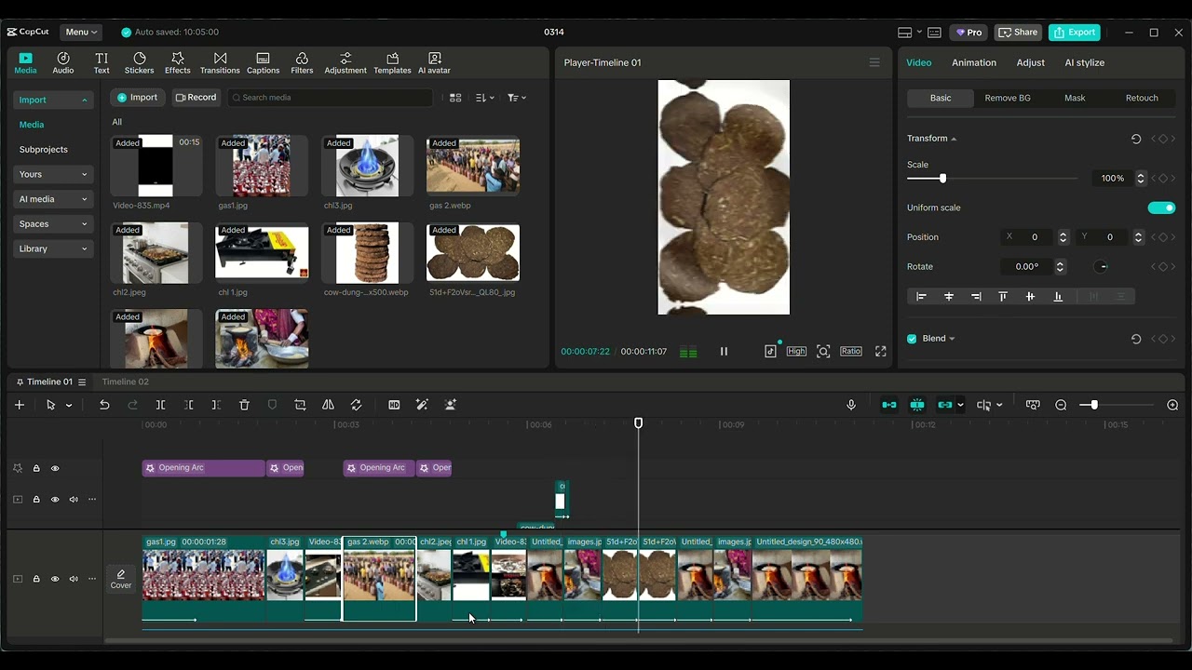Click the Cover button
Screen dimensions: 1192x670
tap(121, 579)
